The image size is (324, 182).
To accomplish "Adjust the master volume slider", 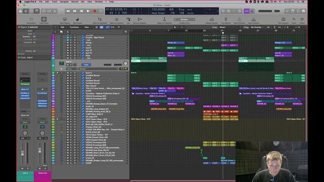I will tap(269, 11).
